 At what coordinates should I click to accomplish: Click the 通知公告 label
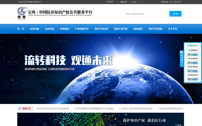[27, 109]
